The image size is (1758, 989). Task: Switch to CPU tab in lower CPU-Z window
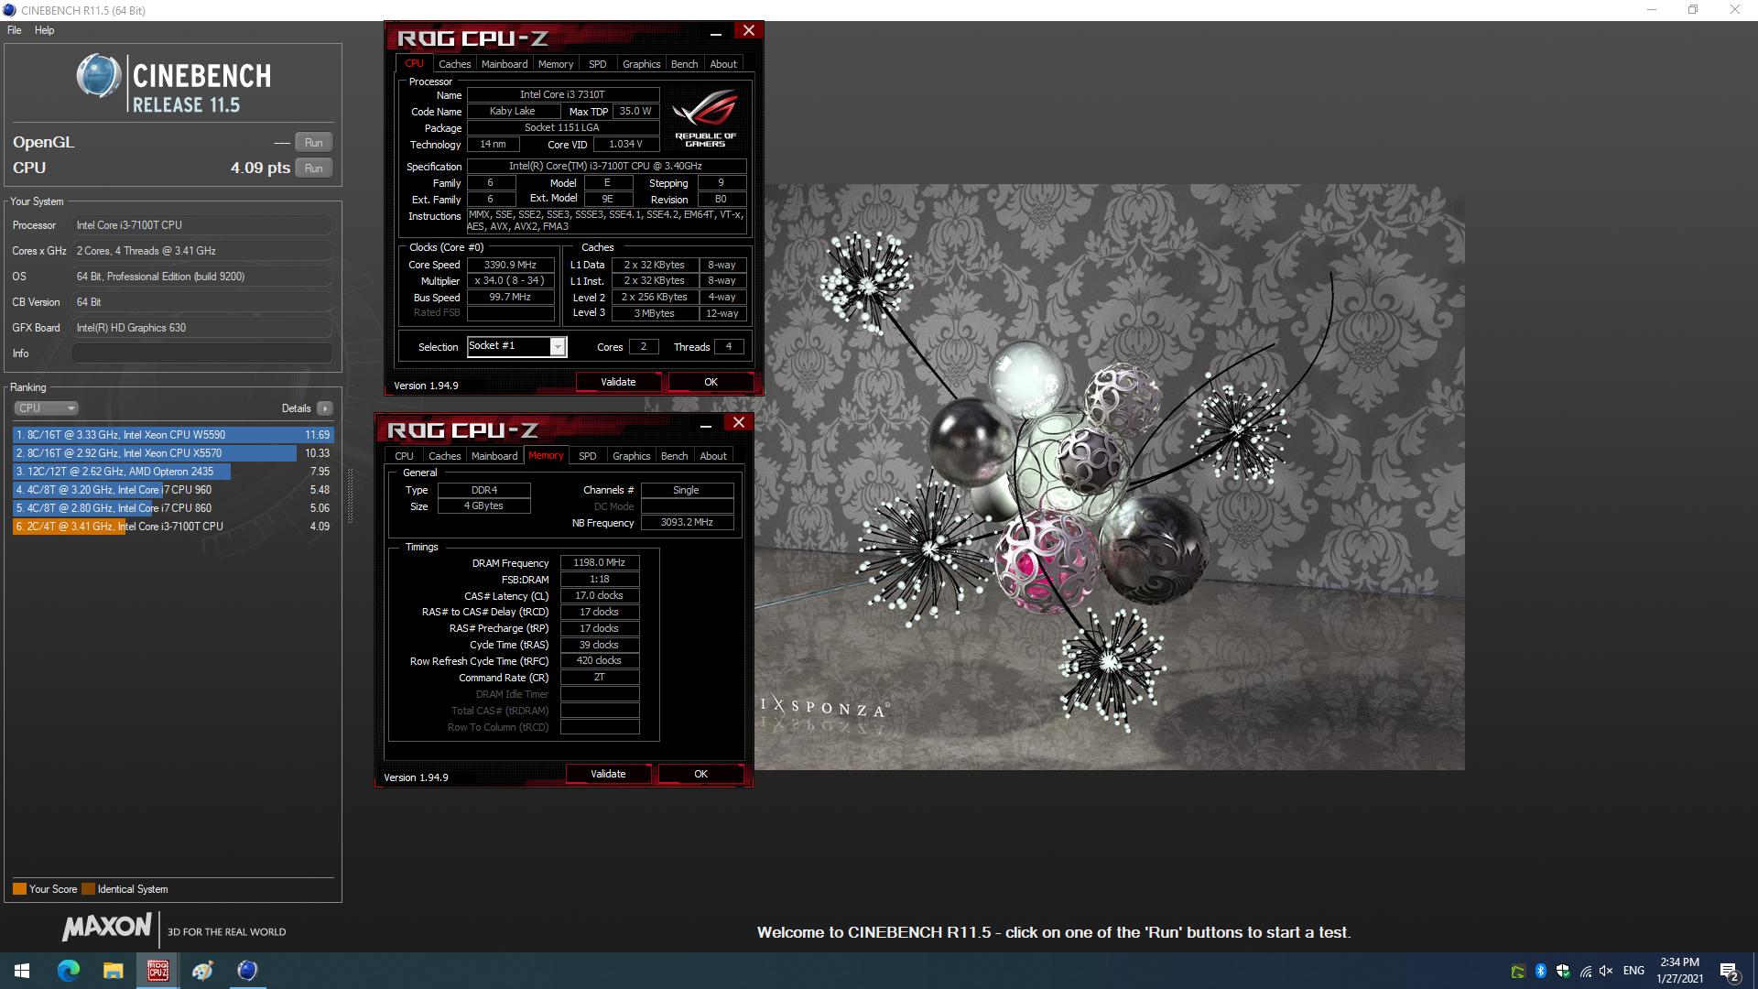point(404,456)
